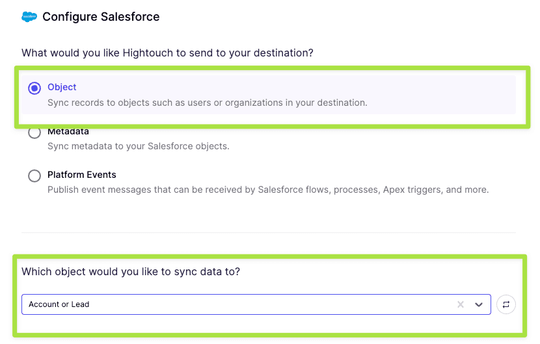Click the Metadata option label

(68, 132)
